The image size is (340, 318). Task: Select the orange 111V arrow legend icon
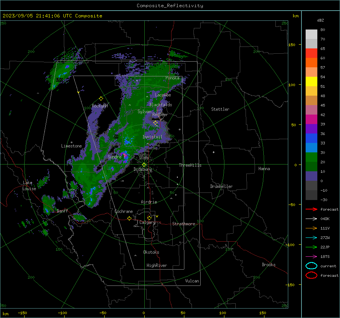311,228
